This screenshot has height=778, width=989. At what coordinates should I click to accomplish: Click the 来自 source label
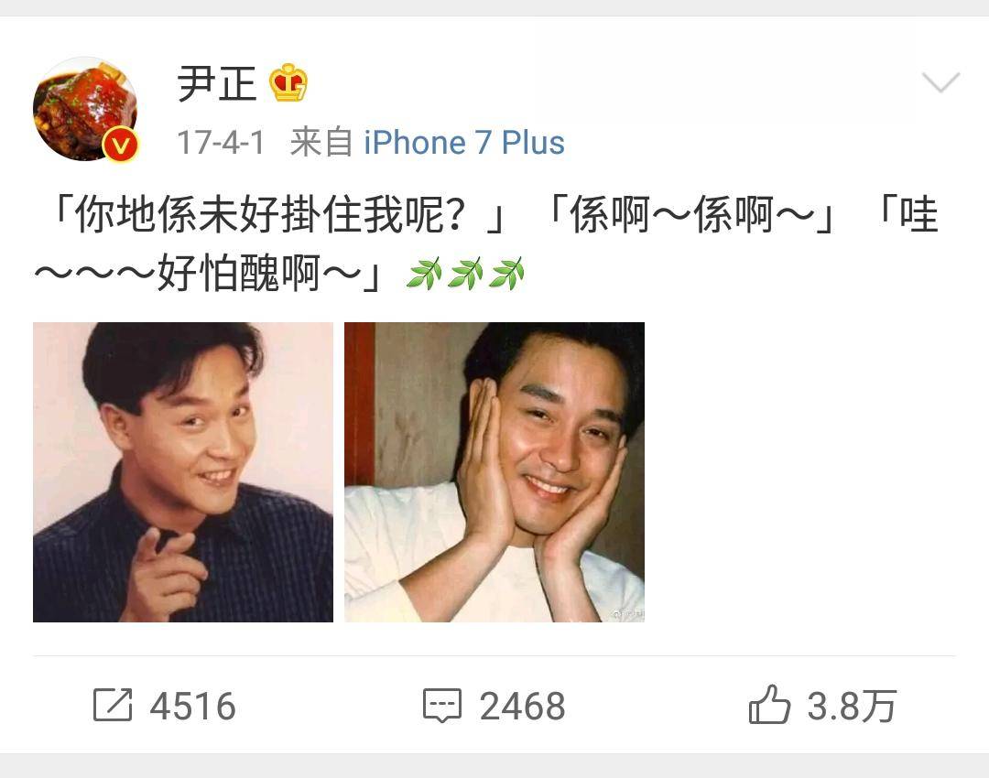click(321, 143)
